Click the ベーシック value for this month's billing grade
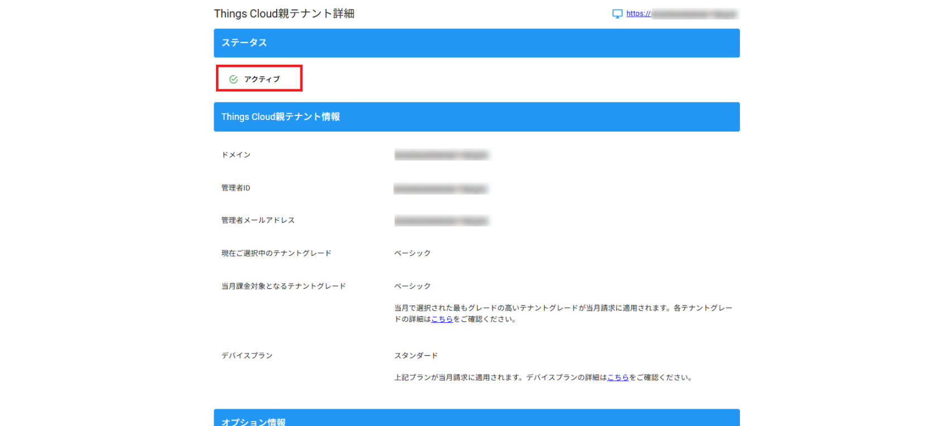The image size is (952, 426). [412, 286]
